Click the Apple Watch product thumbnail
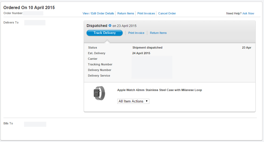264x142 pixels. pyautogui.click(x=99, y=93)
